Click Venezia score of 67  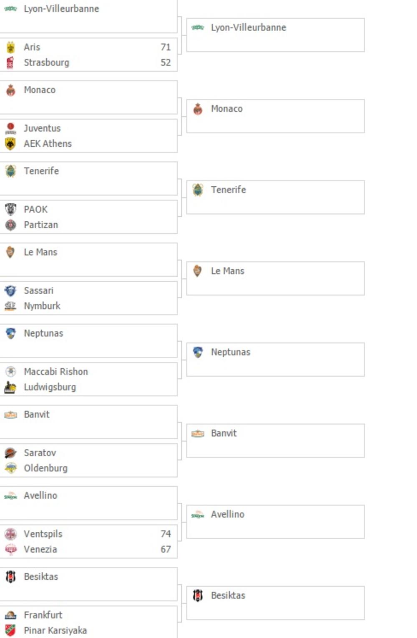pyautogui.click(x=166, y=549)
